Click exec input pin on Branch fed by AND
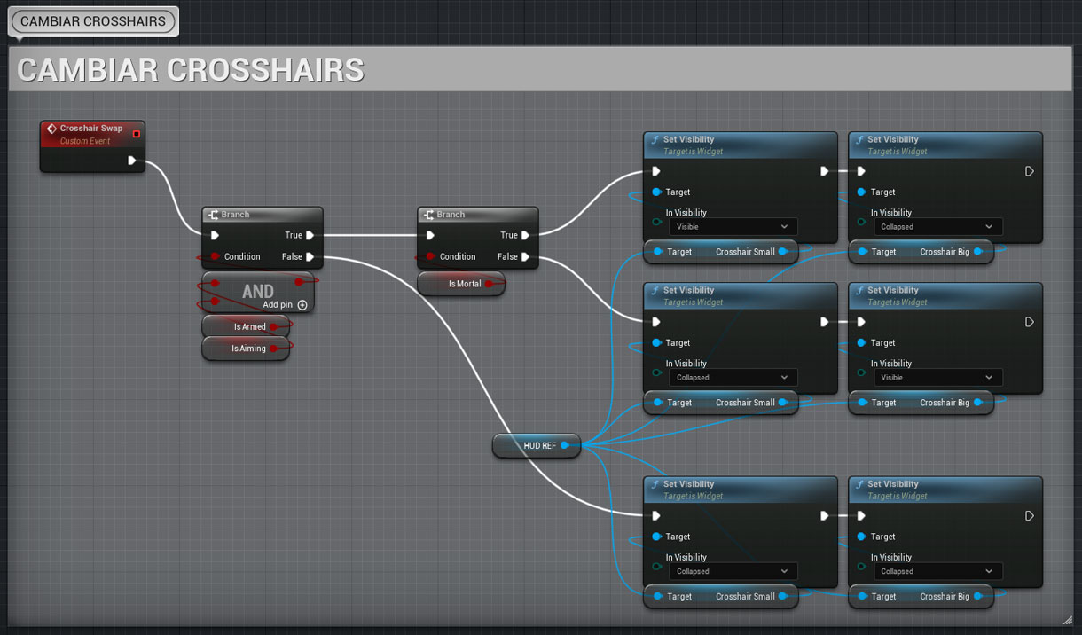 pos(215,235)
